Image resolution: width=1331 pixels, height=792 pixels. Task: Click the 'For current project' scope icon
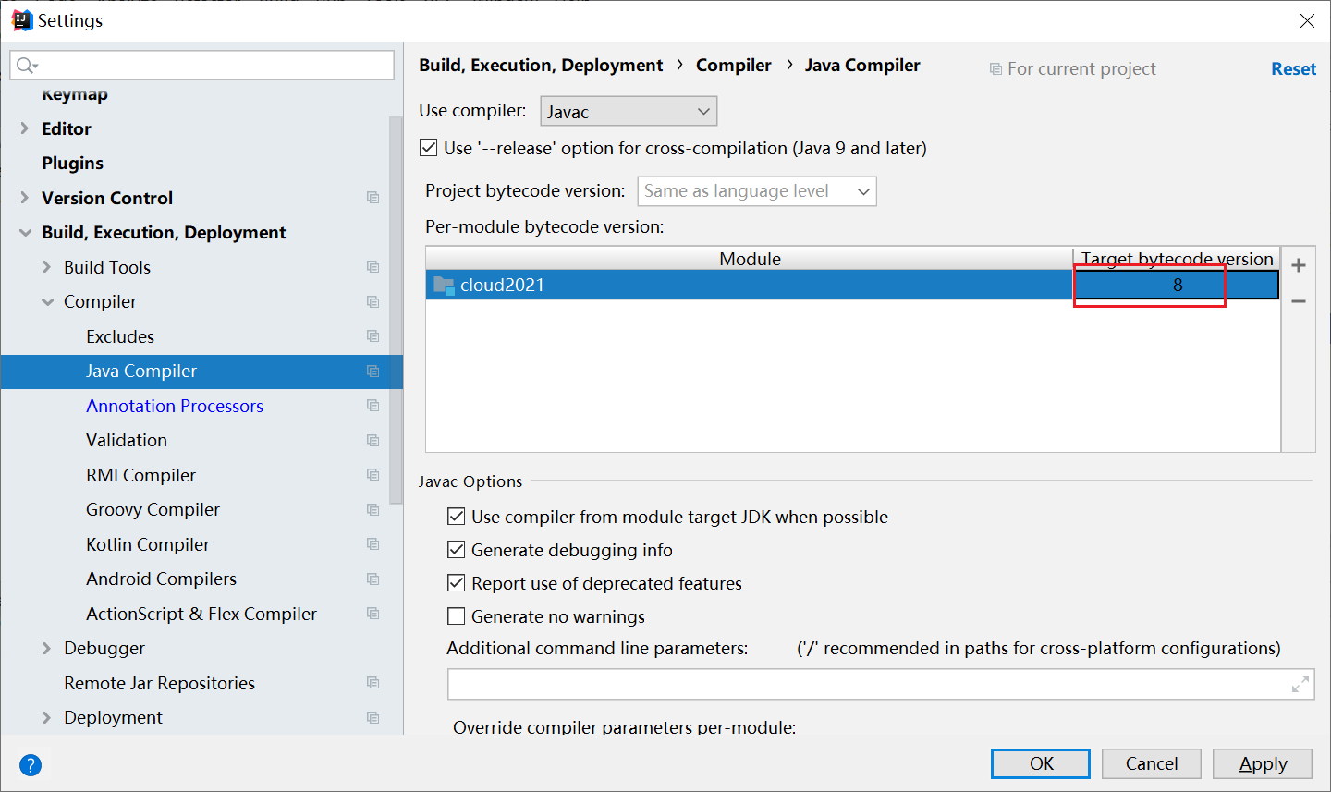pyautogui.click(x=995, y=68)
